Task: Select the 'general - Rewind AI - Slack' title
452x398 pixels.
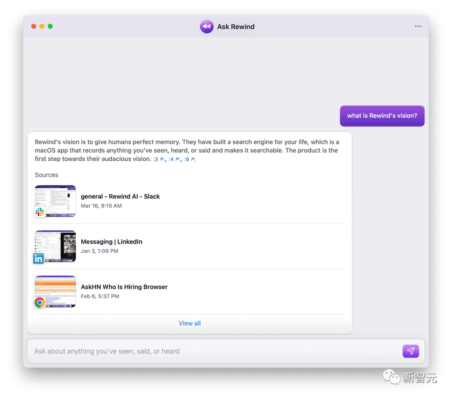Action: (x=120, y=197)
